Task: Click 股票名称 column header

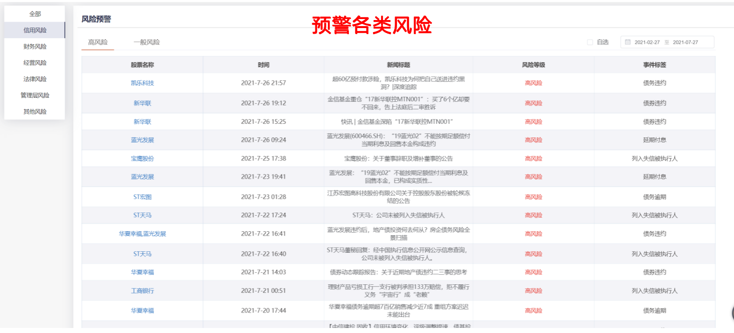Action: [142, 65]
